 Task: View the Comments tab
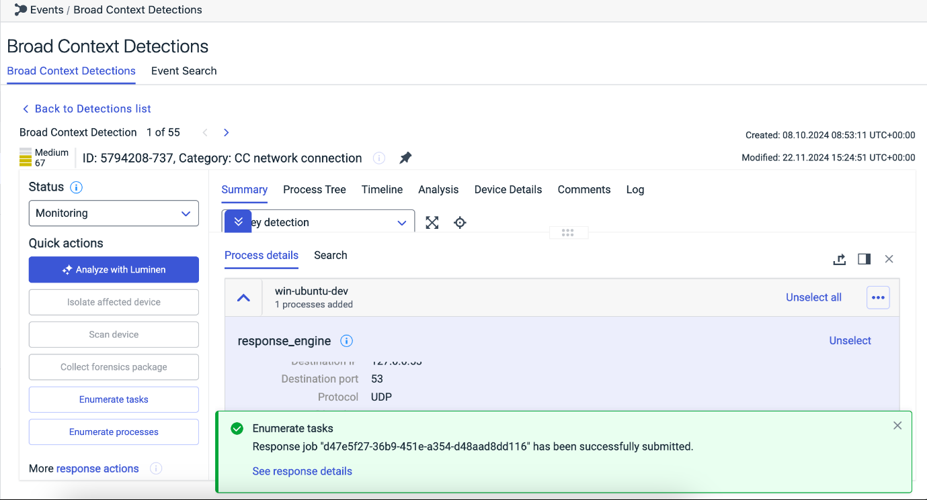coord(584,190)
